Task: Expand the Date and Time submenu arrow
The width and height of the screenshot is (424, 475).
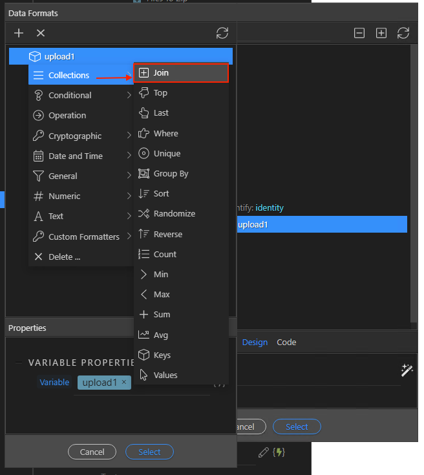Action: [129, 155]
